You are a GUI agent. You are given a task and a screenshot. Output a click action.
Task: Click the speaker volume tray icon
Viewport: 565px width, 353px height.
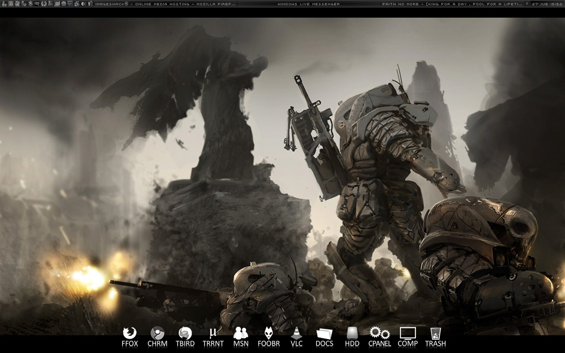coord(83,4)
